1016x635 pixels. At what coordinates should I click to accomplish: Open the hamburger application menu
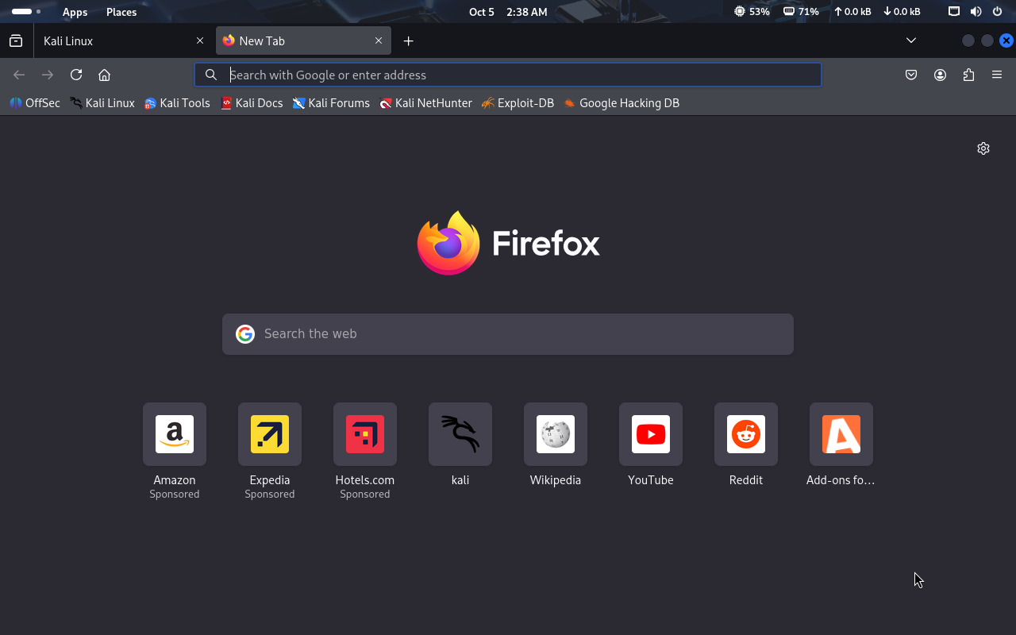997,75
